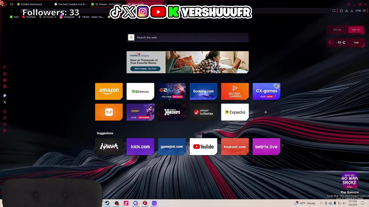Open the YouTube suggestion tile
Screen dimensions: 369x207
(203, 147)
